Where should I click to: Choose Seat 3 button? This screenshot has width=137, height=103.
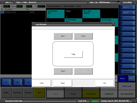tap(63, 71)
